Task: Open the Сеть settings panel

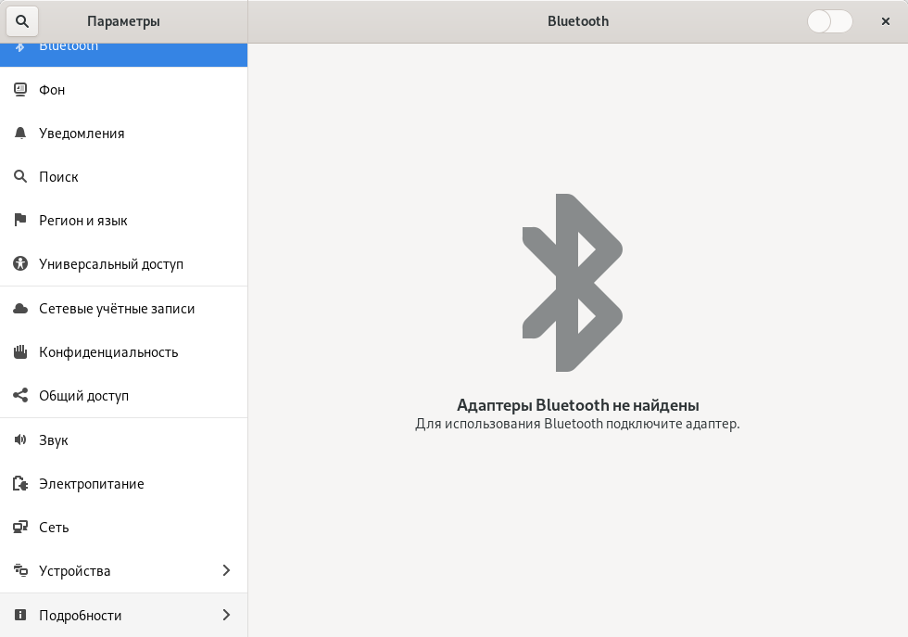Action: (x=54, y=528)
